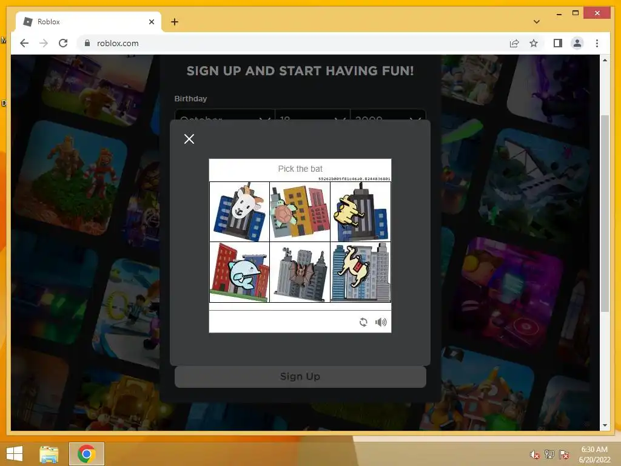Viewport: 621px width, 466px height.
Task: Click the 'Pick the bat' instruction text
Action: pos(300,169)
